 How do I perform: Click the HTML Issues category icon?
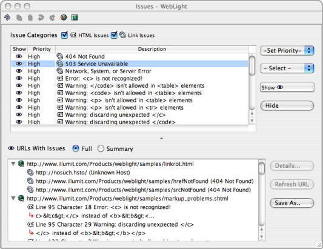coord(73,35)
